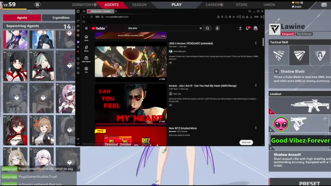Open the browser easy setup menu
The height and width of the screenshot is (186, 331).
coord(261,17)
